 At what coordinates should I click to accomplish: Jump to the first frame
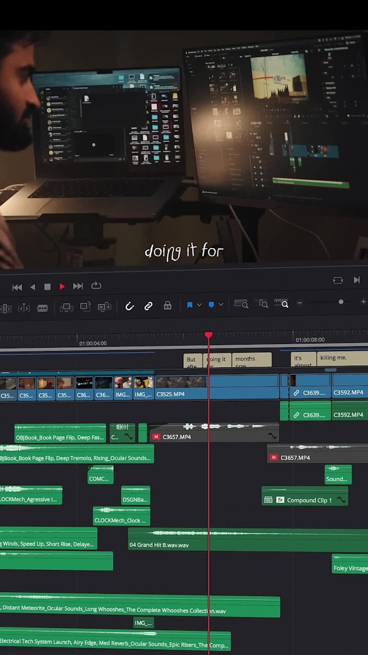(x=17, y=287)
